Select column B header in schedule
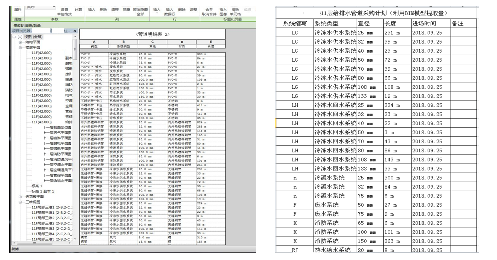Screen dimensions: 497x260 (123, 42)
